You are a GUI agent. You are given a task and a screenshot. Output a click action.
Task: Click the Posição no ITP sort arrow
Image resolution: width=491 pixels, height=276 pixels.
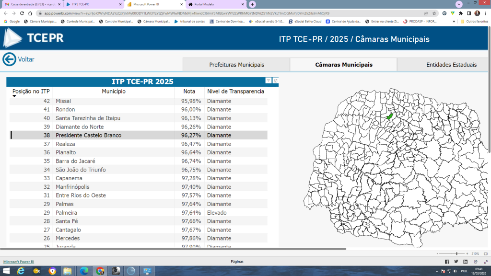(14, 96)
